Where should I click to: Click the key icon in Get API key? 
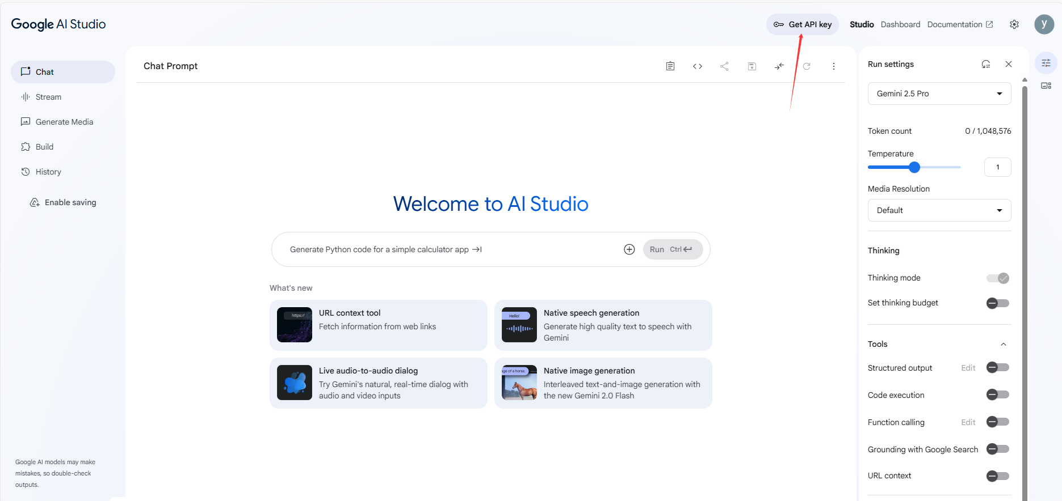click(779, 24)
